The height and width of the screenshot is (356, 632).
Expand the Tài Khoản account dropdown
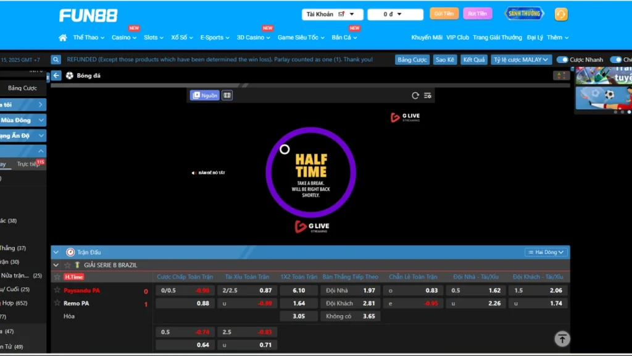332,14
